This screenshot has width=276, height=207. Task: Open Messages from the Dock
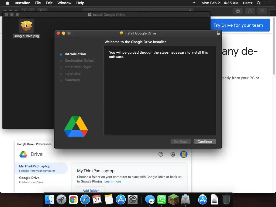[x=150, y=199]
